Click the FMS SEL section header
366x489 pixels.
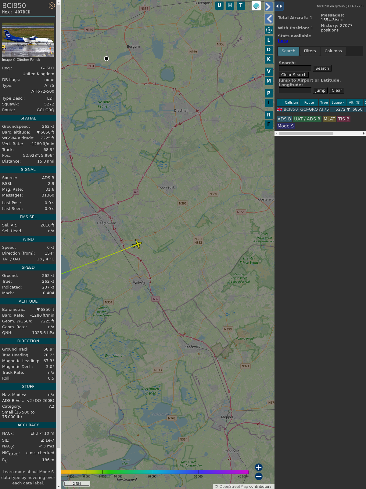click(x=28, y=217)
